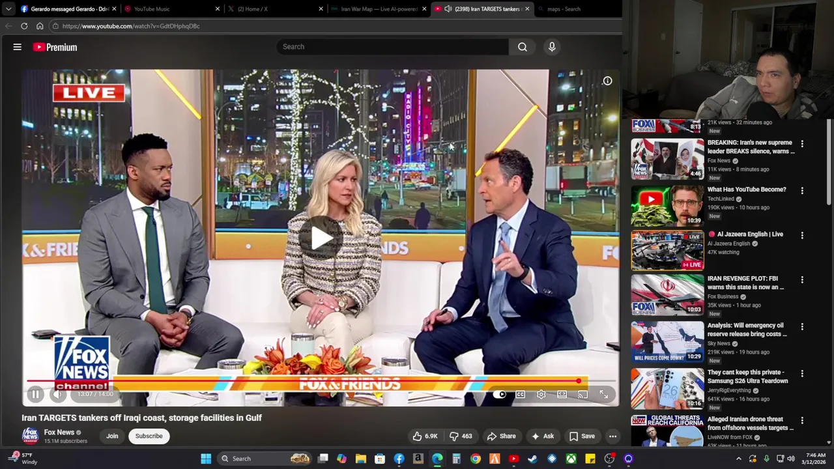Go to YouTube Premium home logo
The image size is (834, 469).
click(55, 47)
